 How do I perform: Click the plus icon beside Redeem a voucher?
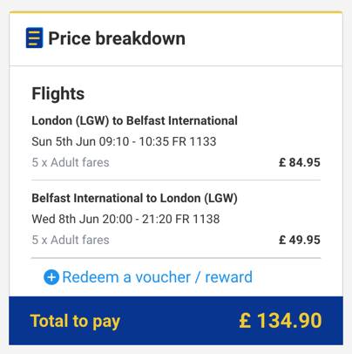51,277
